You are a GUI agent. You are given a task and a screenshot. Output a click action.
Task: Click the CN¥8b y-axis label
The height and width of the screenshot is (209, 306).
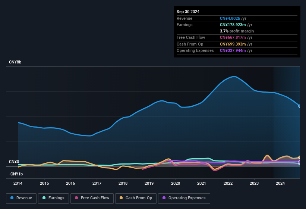coord(15,62)
